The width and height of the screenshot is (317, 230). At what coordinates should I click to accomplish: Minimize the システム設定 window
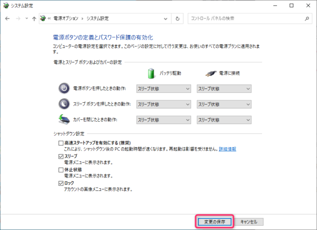point(275,6)
